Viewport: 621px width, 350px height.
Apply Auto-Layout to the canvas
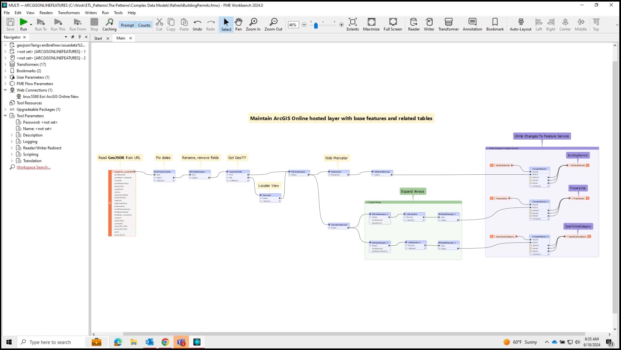[520, 24]
